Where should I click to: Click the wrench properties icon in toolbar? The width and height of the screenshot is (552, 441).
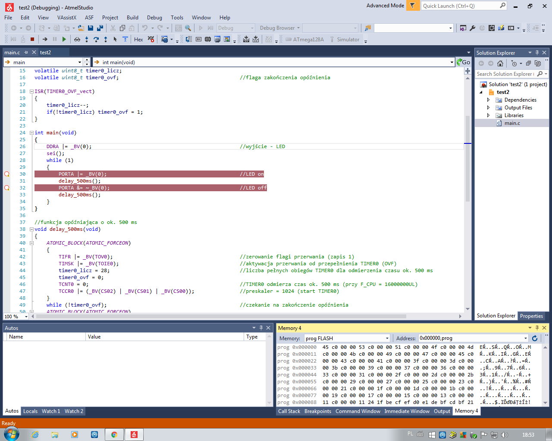(473, 28)
